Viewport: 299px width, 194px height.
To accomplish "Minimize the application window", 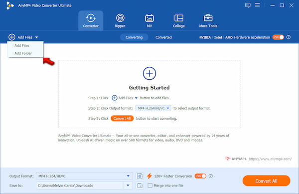I will pos(273,5).
